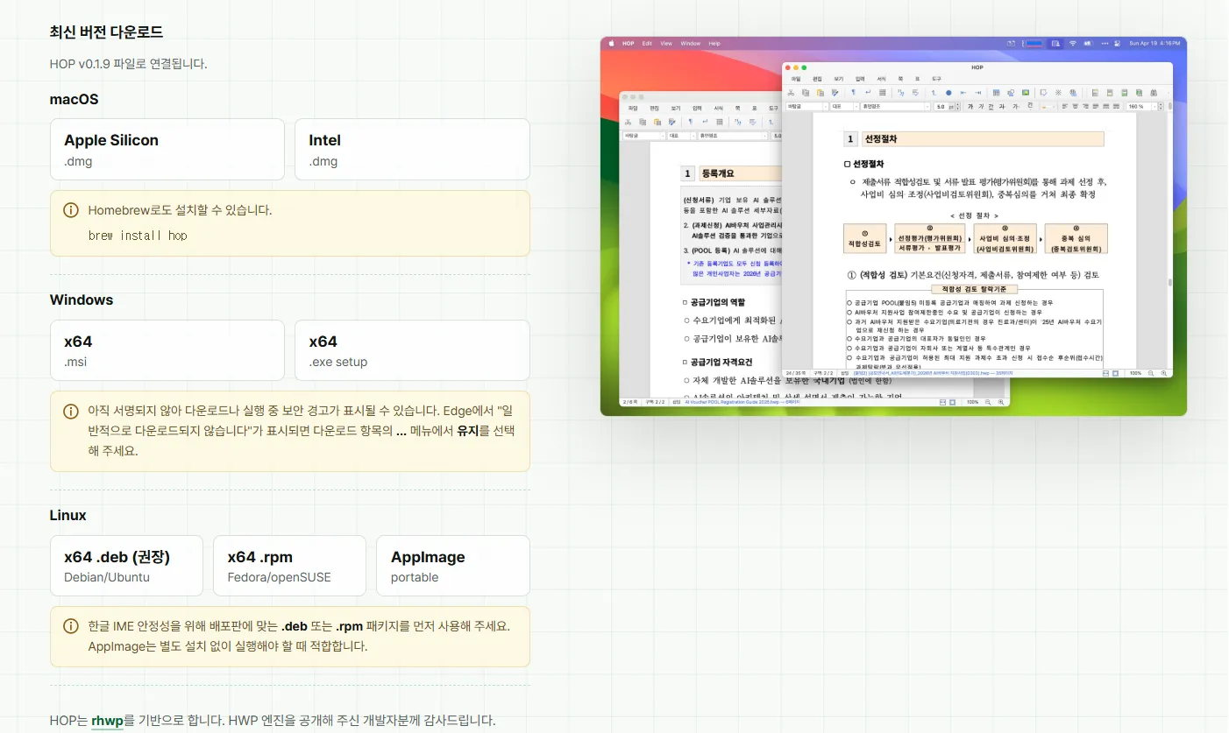Increase font size with the up stepper arrow
Image resolution: width=1229 pixels, height=733 pixels.
click(957, 103)
